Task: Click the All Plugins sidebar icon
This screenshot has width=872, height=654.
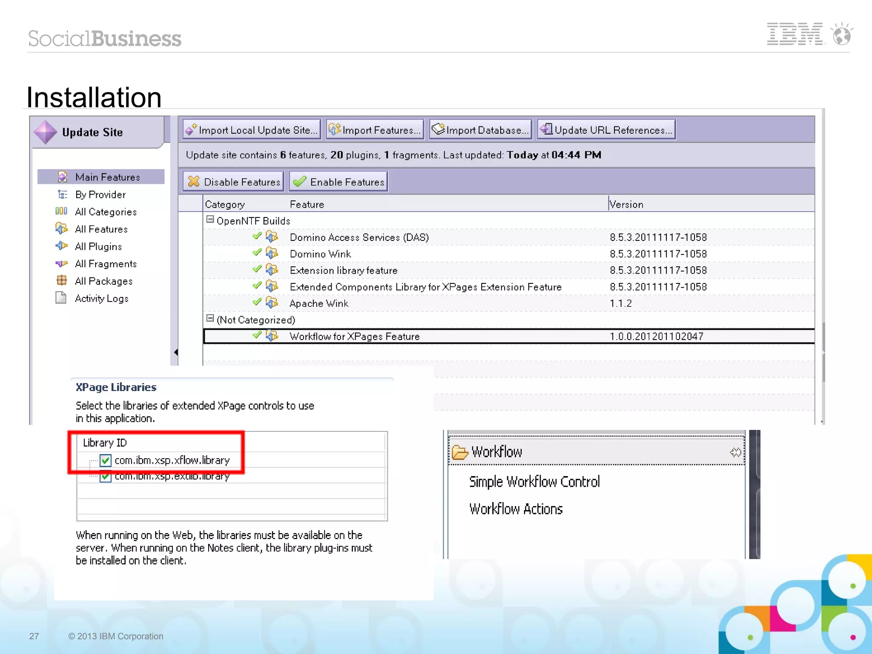Action: (61, 246)
